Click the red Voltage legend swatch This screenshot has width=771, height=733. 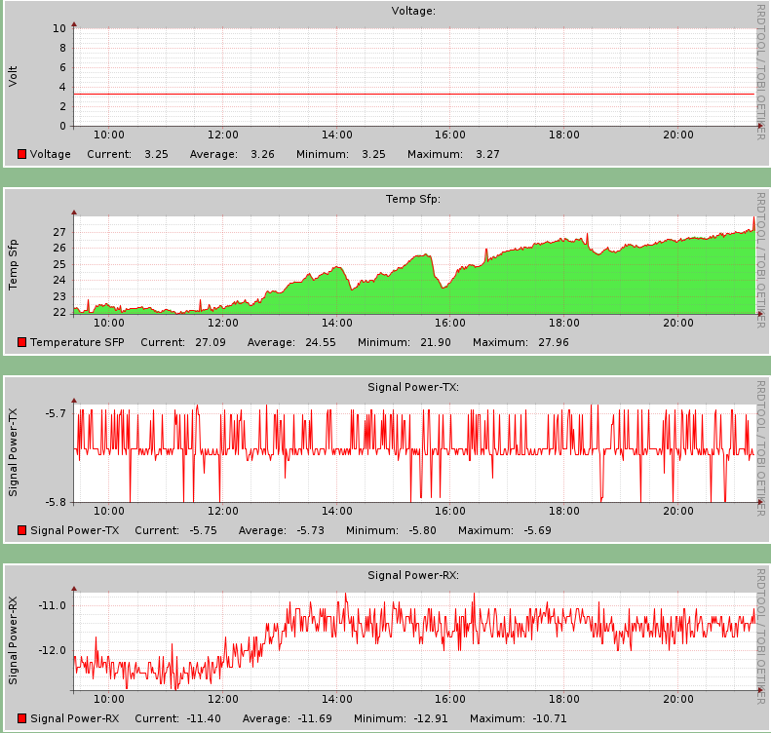coord(21,154)
